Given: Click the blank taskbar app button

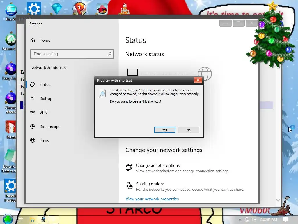Looking at the screenshot, I should pyautogui.click(x=54, y=219).
